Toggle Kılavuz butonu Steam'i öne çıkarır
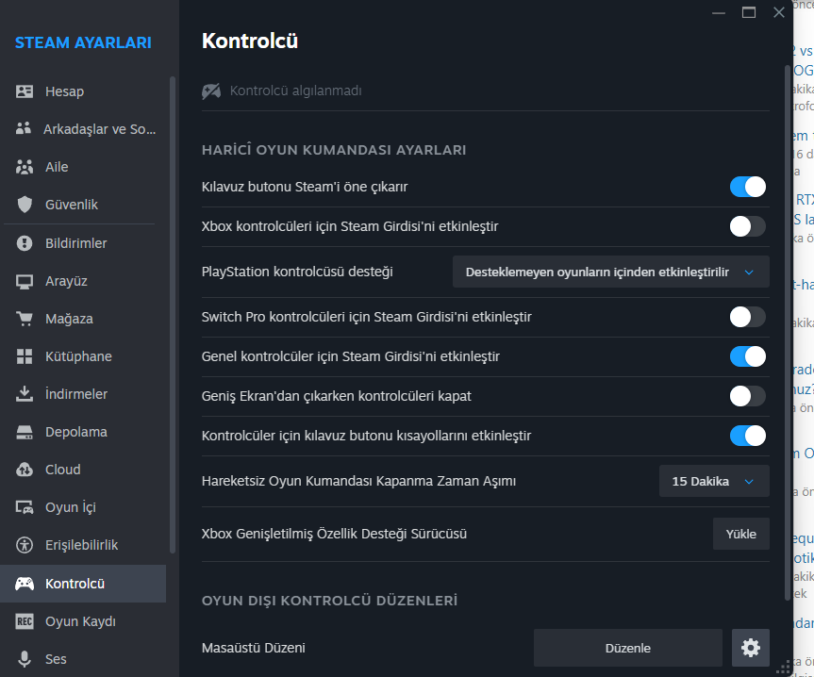 pos(748,187)
